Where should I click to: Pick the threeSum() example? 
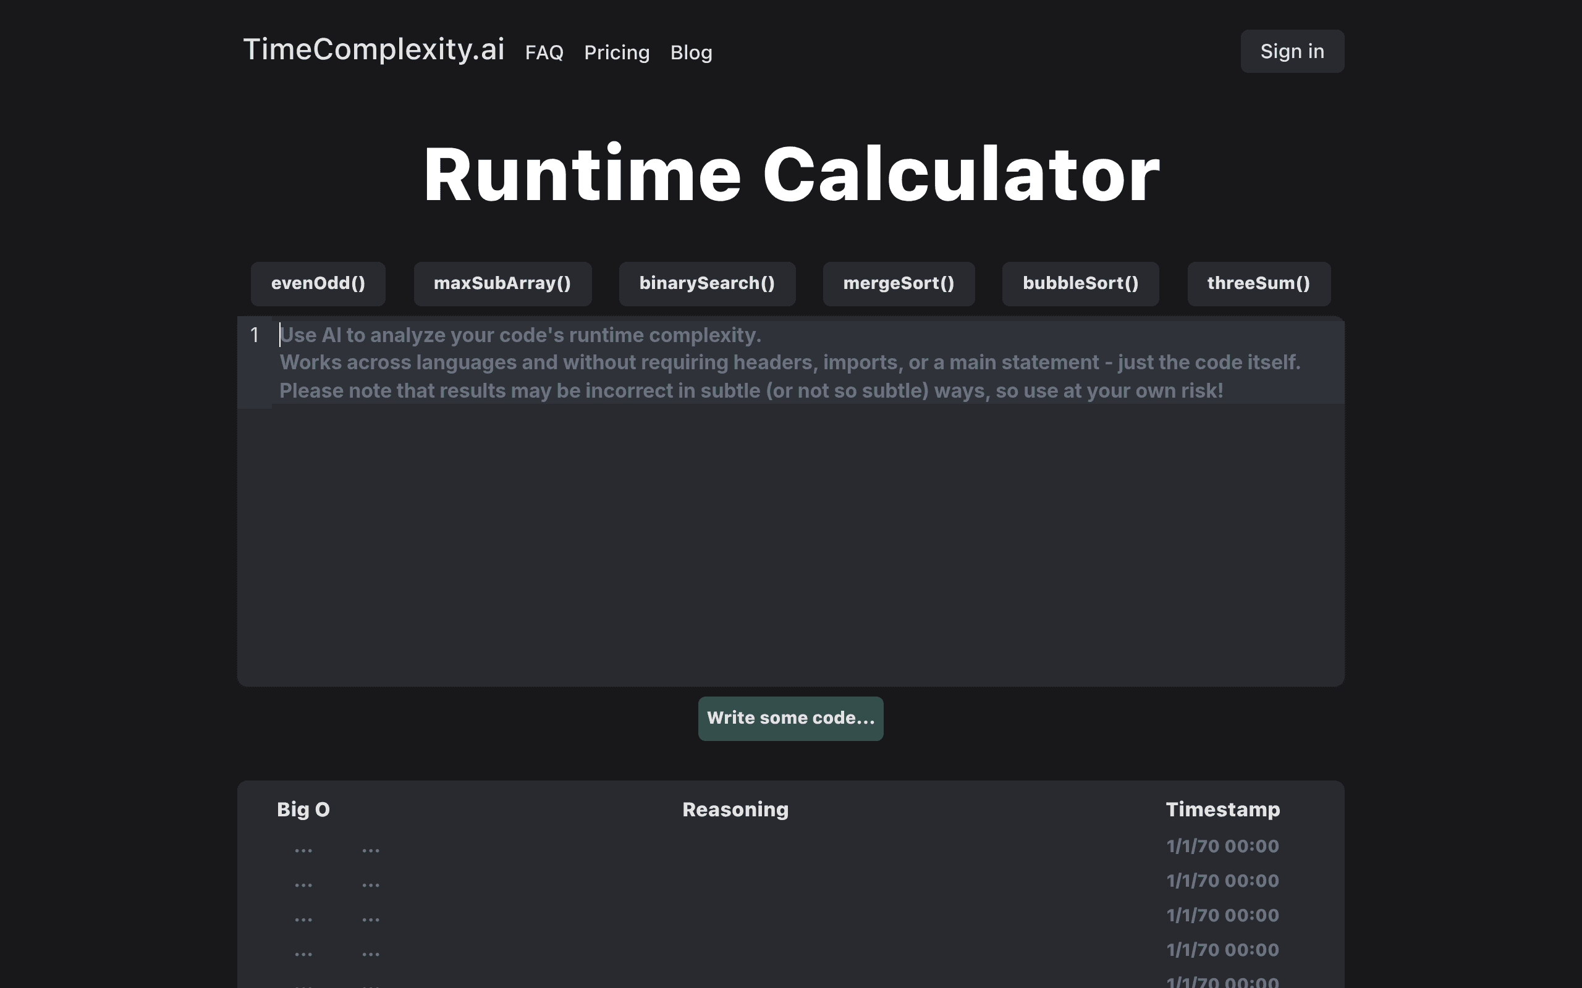click(x=1259, y=283)
